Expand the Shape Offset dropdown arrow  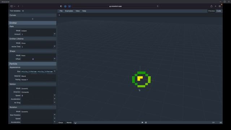(55, 58)
